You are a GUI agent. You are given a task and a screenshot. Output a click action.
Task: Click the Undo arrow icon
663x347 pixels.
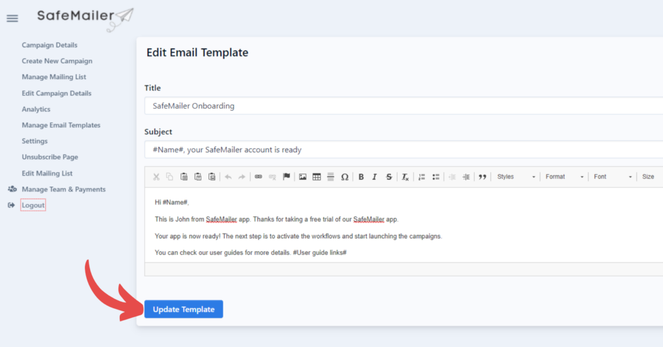(x=229, y=177)
